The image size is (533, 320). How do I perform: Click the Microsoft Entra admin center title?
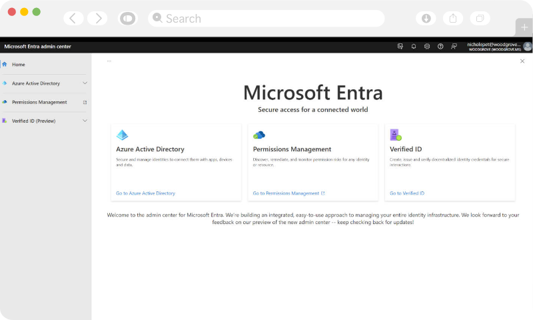38,47
